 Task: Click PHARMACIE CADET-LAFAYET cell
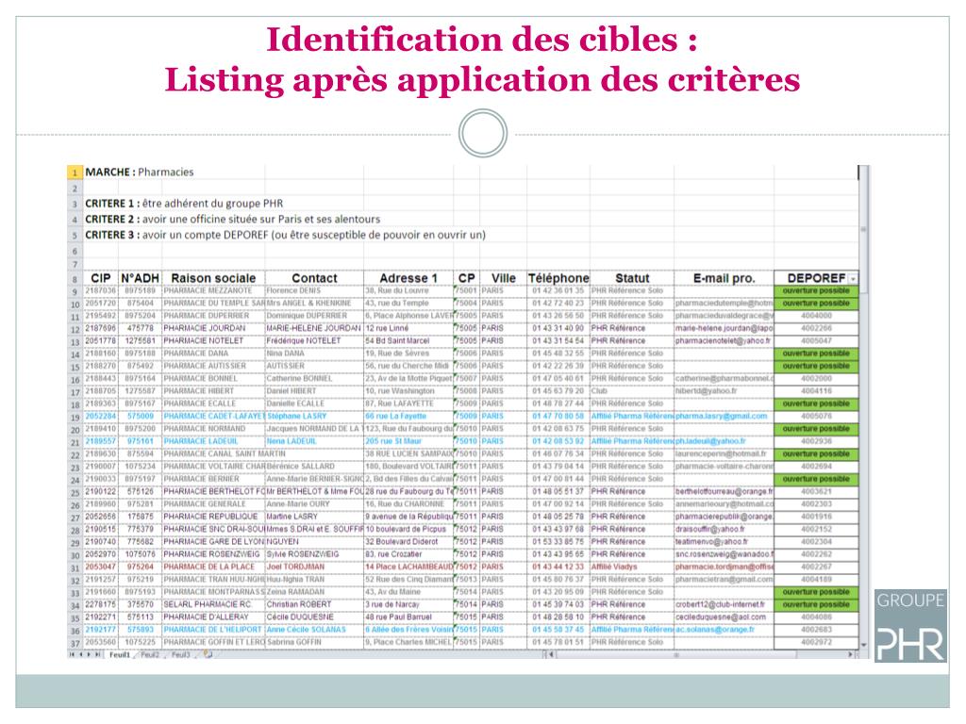213,416
